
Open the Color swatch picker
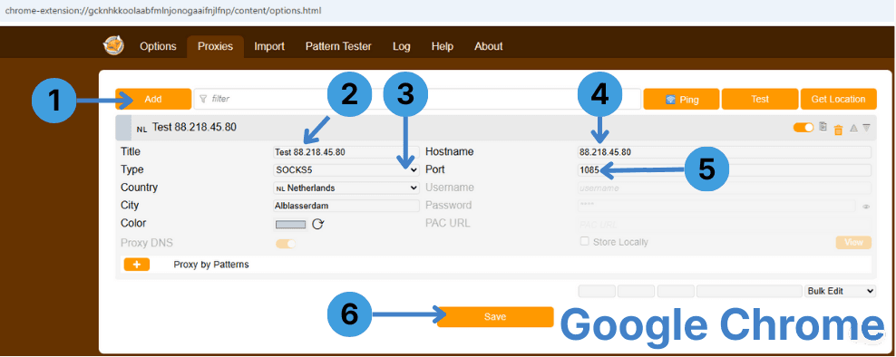tap(291, 225)
